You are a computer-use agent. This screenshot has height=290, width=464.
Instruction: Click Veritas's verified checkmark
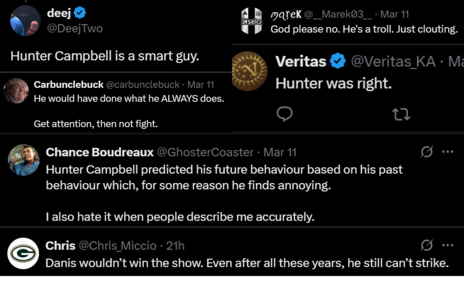[337, 61]
